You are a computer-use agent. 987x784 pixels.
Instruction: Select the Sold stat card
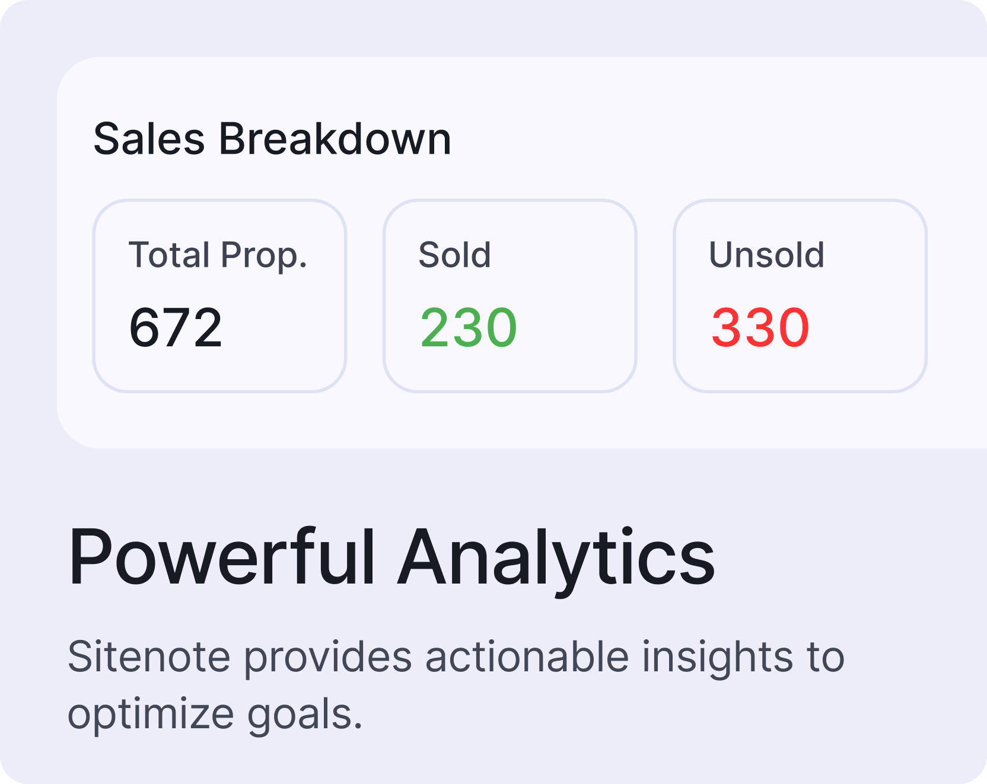click(510, 296)
